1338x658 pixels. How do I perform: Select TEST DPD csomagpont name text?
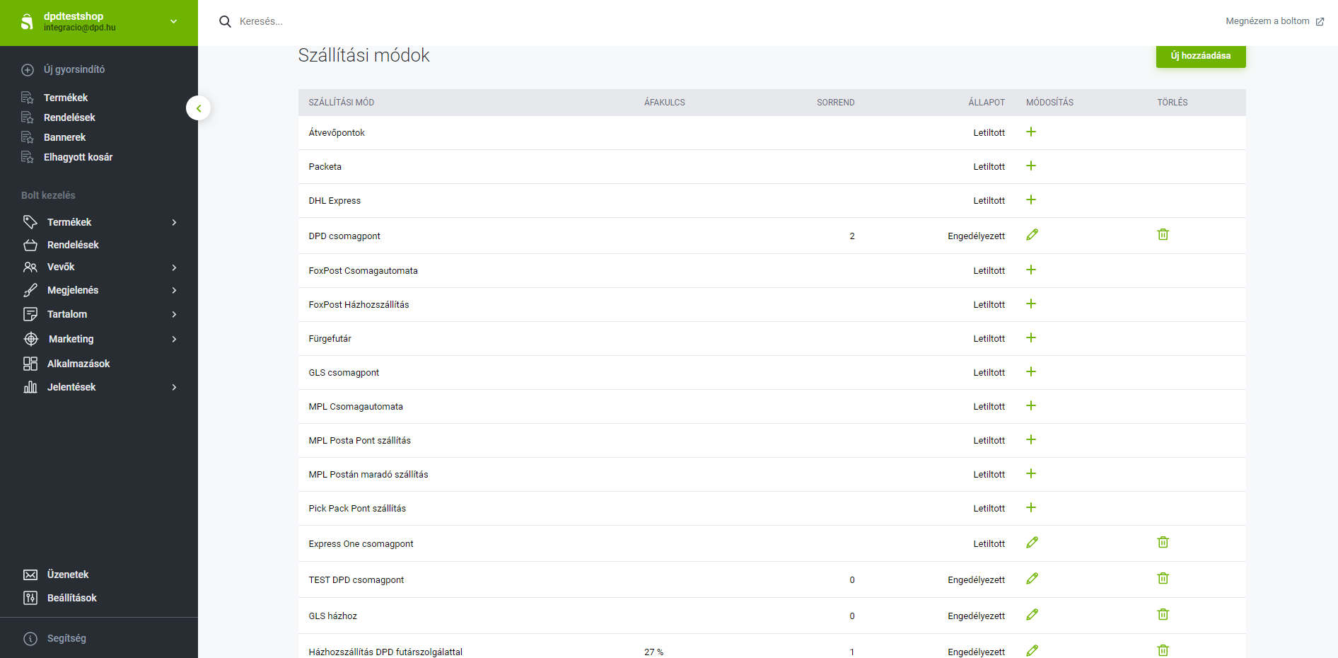(x=356, y=580)
